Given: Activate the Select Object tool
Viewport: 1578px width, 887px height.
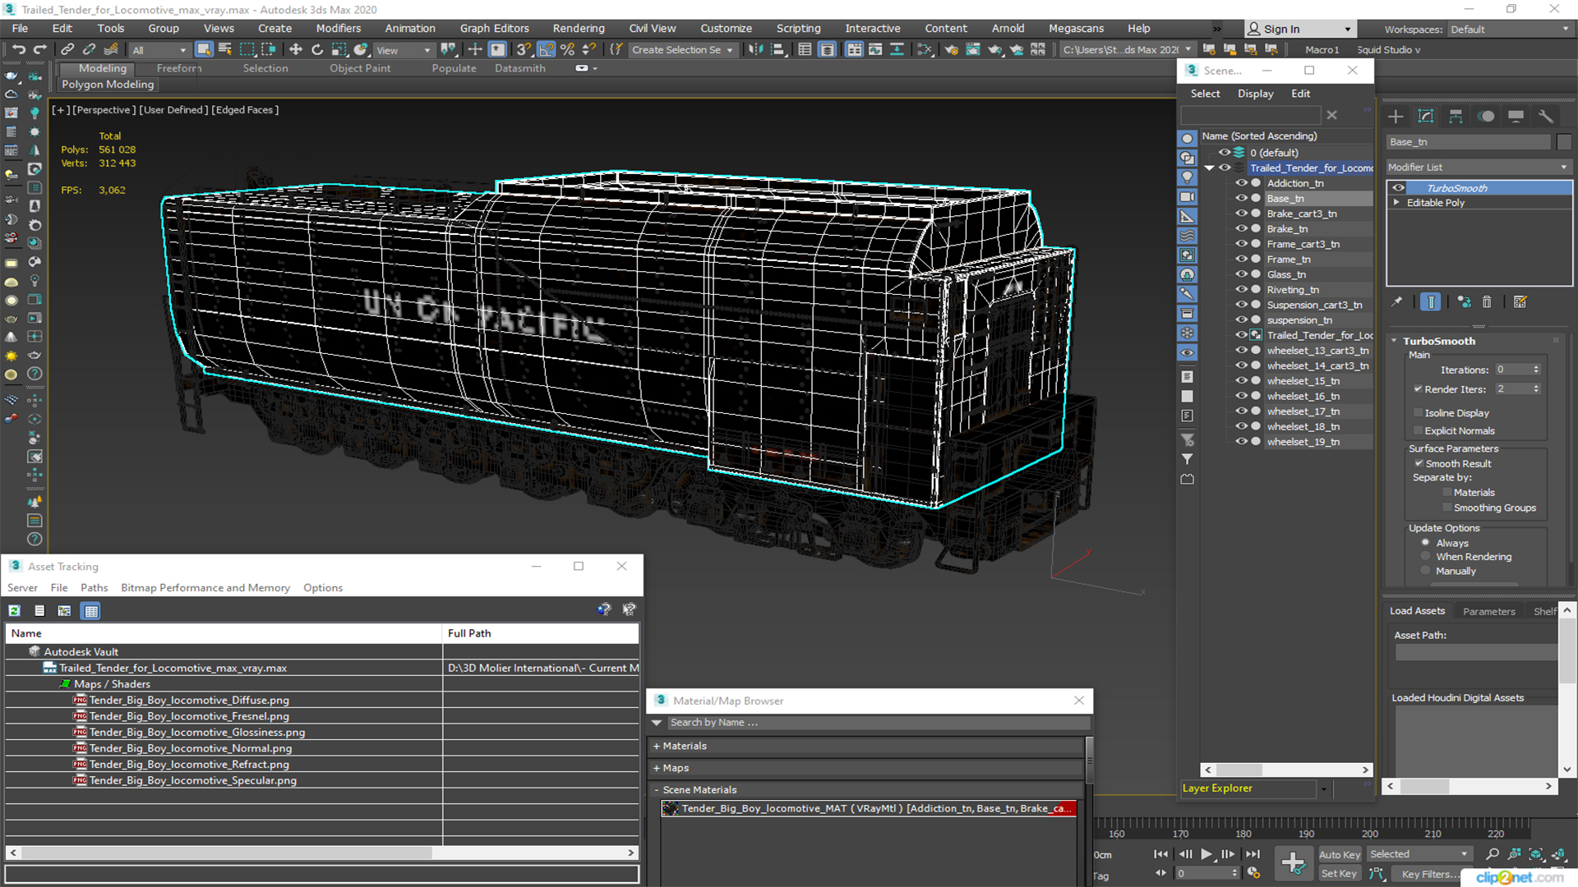Looking at the screenshot, I should point(204,50).
